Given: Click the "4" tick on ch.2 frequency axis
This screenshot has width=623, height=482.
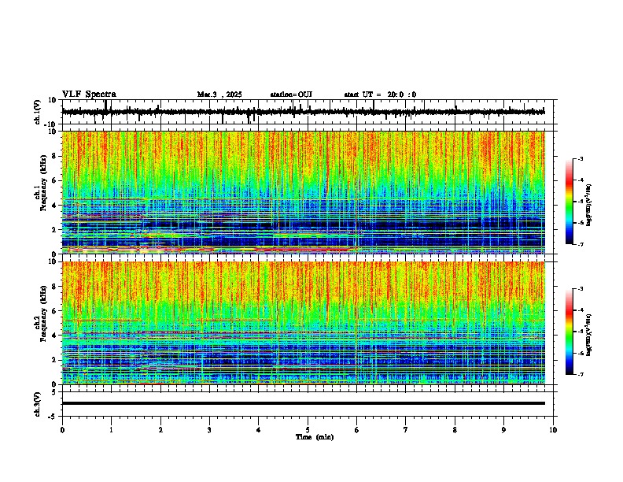Looking at the screenshot, I should (54, 336).
